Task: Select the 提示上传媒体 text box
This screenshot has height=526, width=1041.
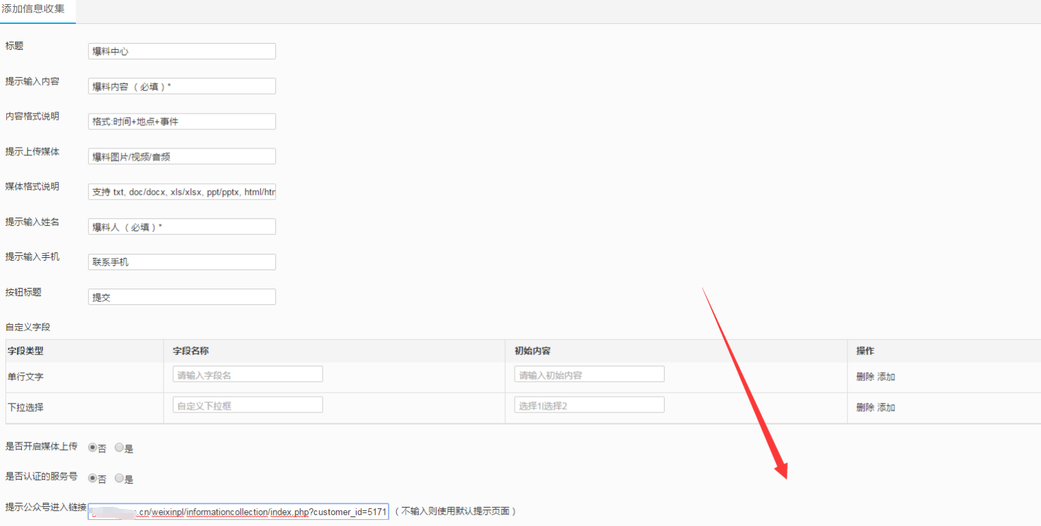Action: click(x=181, y=157)
